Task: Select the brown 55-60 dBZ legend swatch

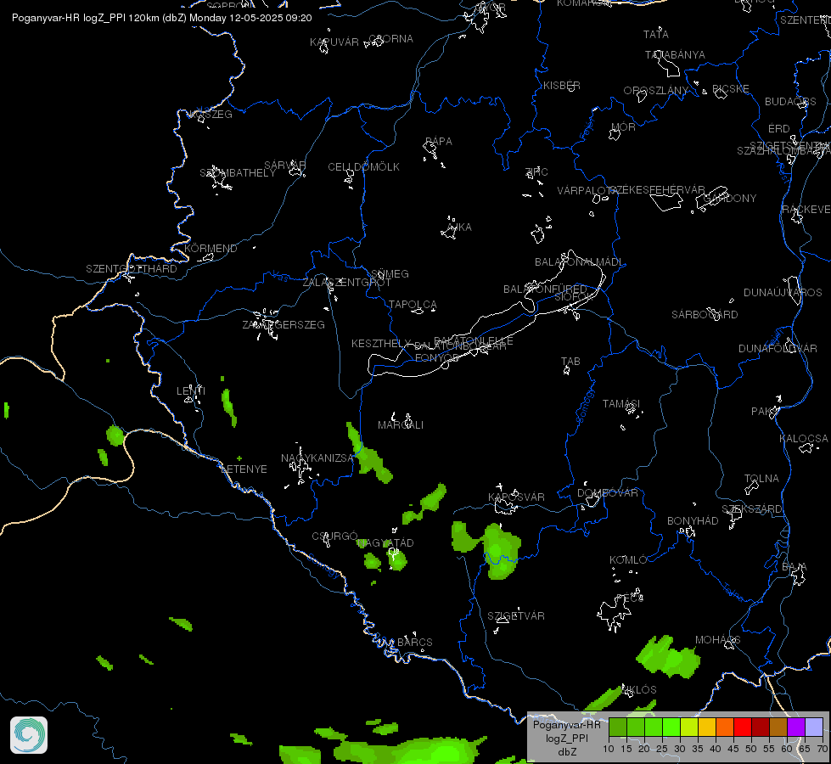Action: [x=778, y=727]
